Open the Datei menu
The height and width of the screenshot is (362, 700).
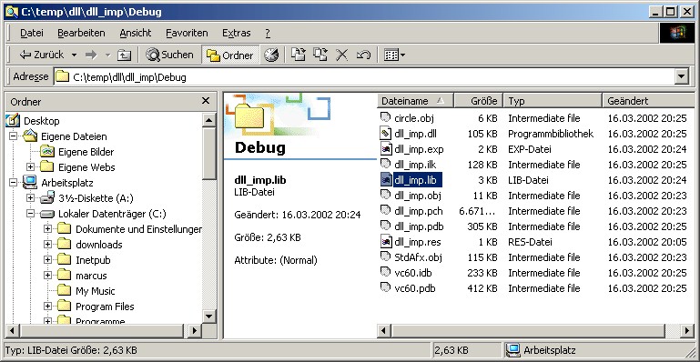click(32, 33)
